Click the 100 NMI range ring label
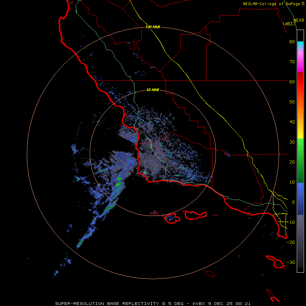The width and height of the screenshot is (306, 306). tap(153, 27)
